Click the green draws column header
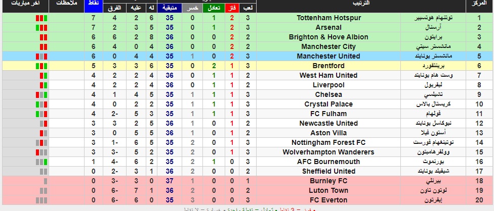 coord(214,8)
